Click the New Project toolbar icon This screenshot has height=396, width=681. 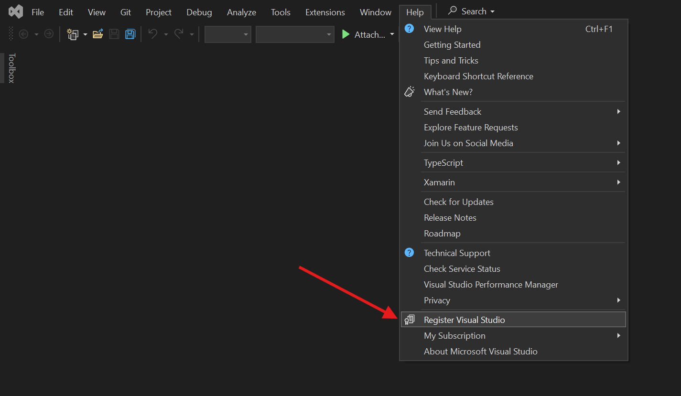(72, 34)
